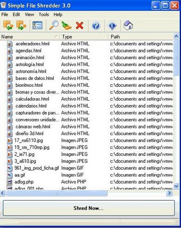Select the conversores unidade... file
Screen dimensions: 181x228
[x=37, y=120]
